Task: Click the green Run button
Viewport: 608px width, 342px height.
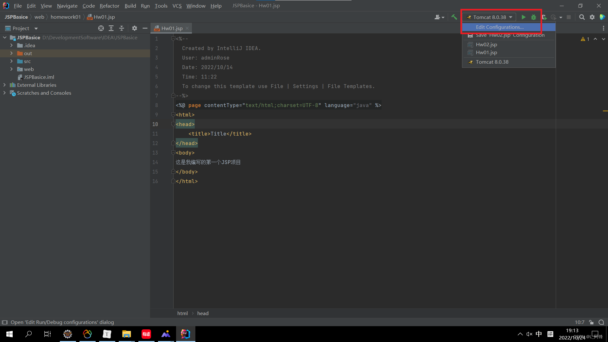Action: coord(523,17)
